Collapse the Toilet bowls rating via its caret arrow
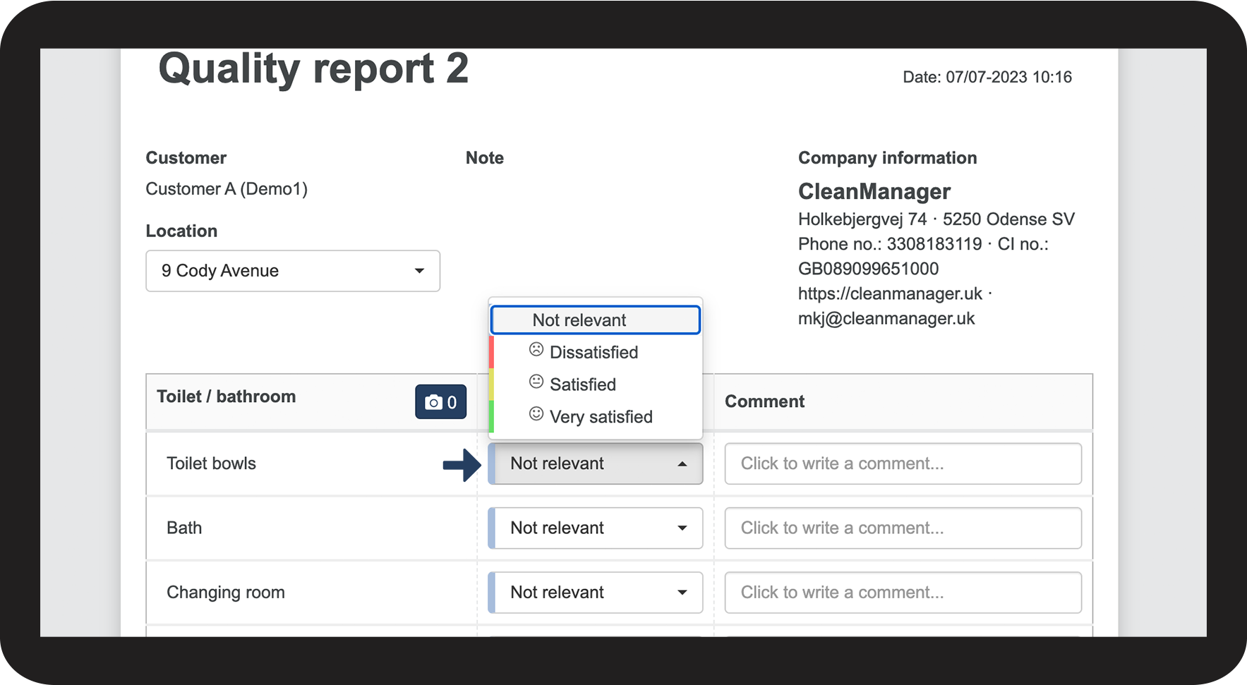 [x=682, y=464]
